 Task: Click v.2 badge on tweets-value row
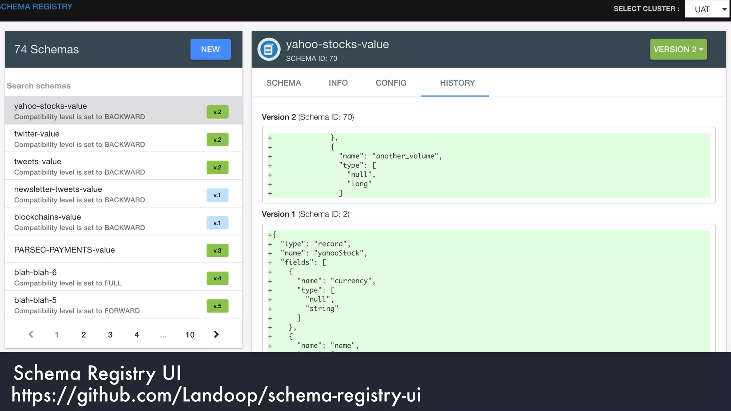217,167
